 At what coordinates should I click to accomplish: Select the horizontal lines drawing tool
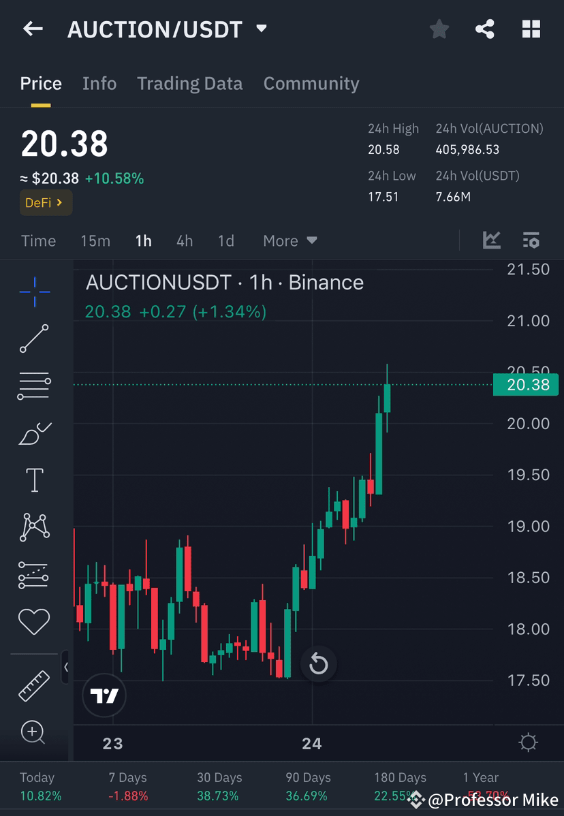click(x=34, y=385)
